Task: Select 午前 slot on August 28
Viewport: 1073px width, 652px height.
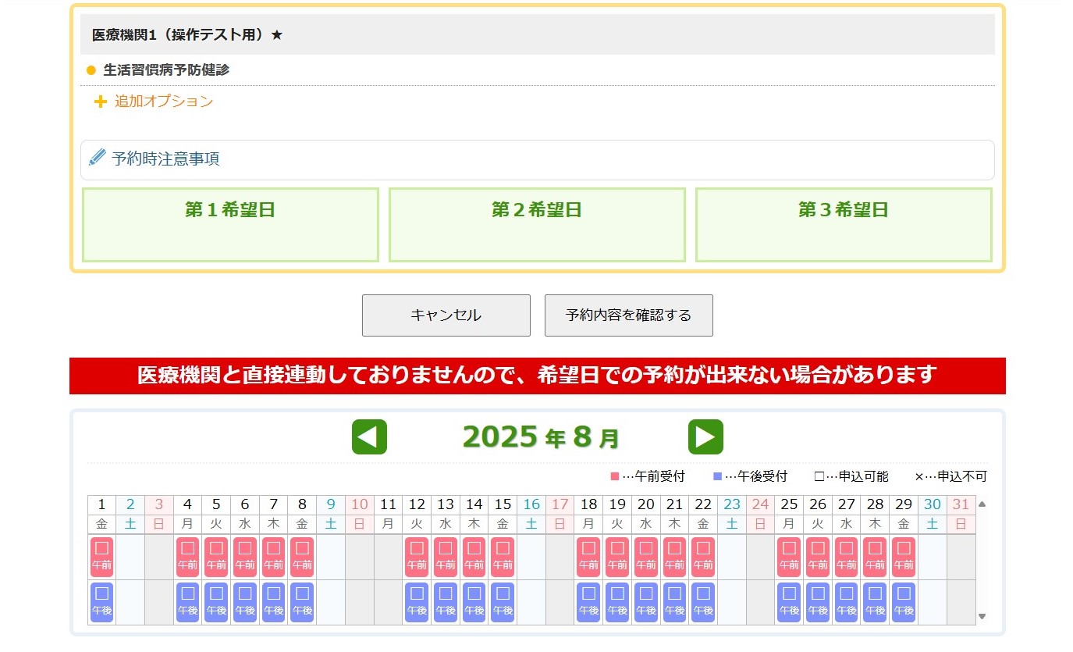Action: tap(875, 557)
